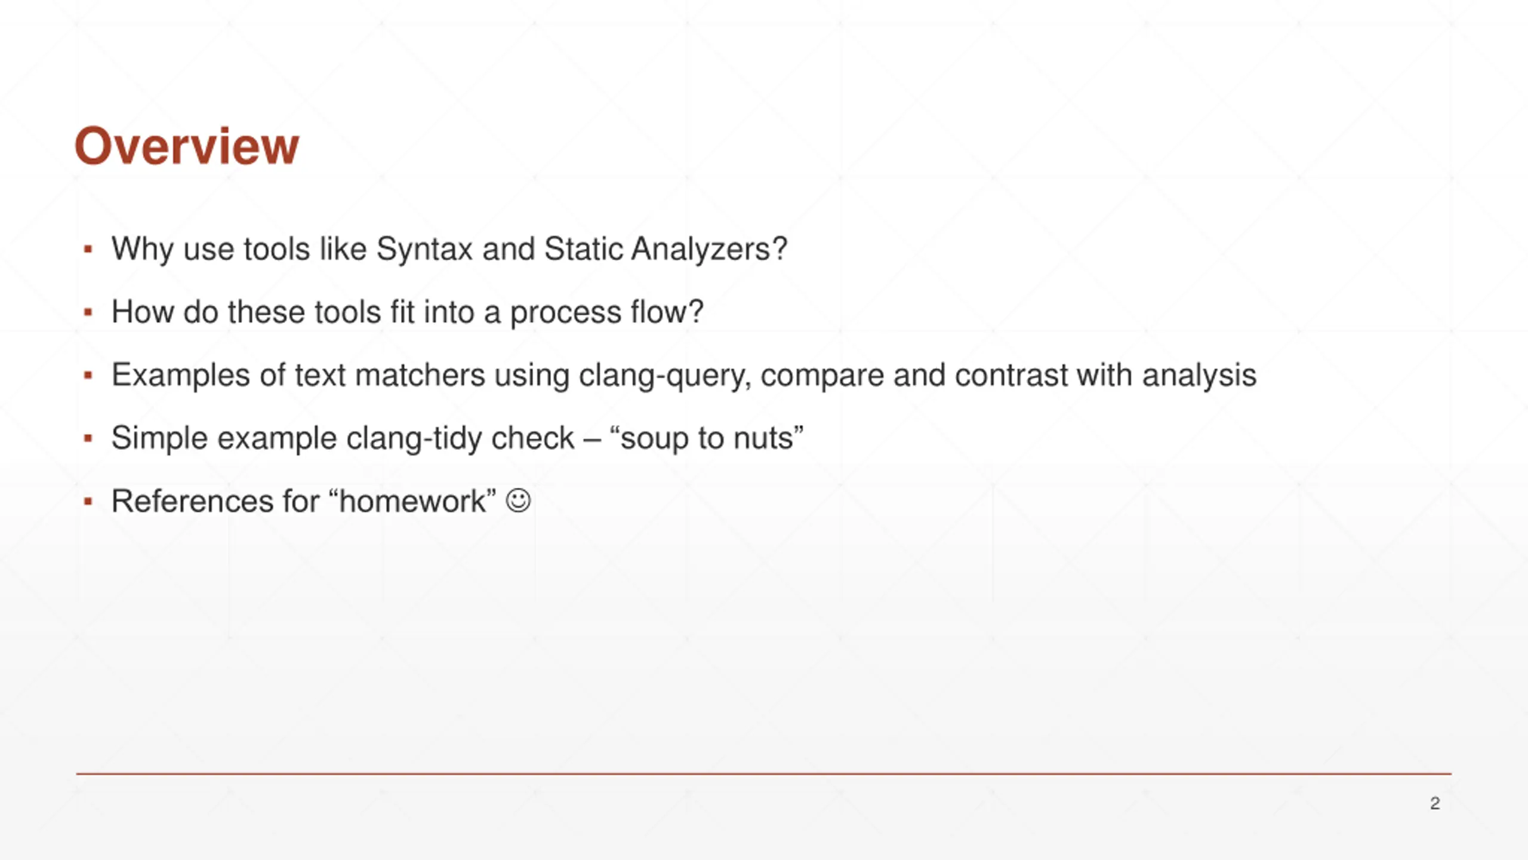Click the smiley face emoji after homework

click(517, 500)
